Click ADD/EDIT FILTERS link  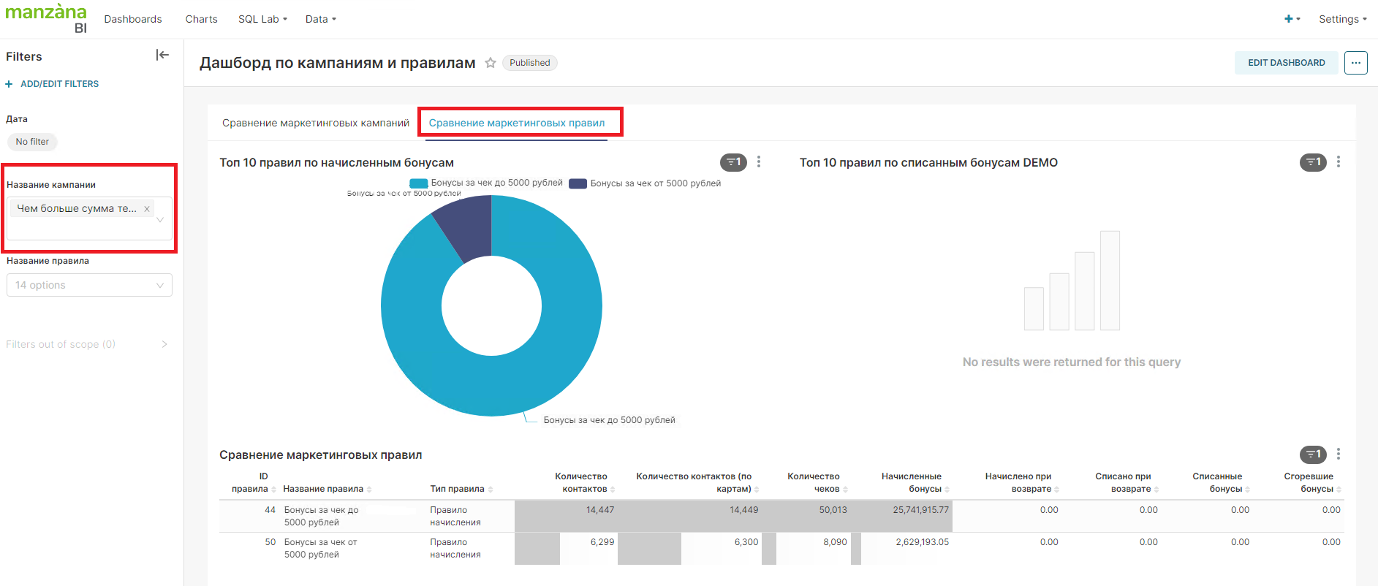(x=59, y=84)
